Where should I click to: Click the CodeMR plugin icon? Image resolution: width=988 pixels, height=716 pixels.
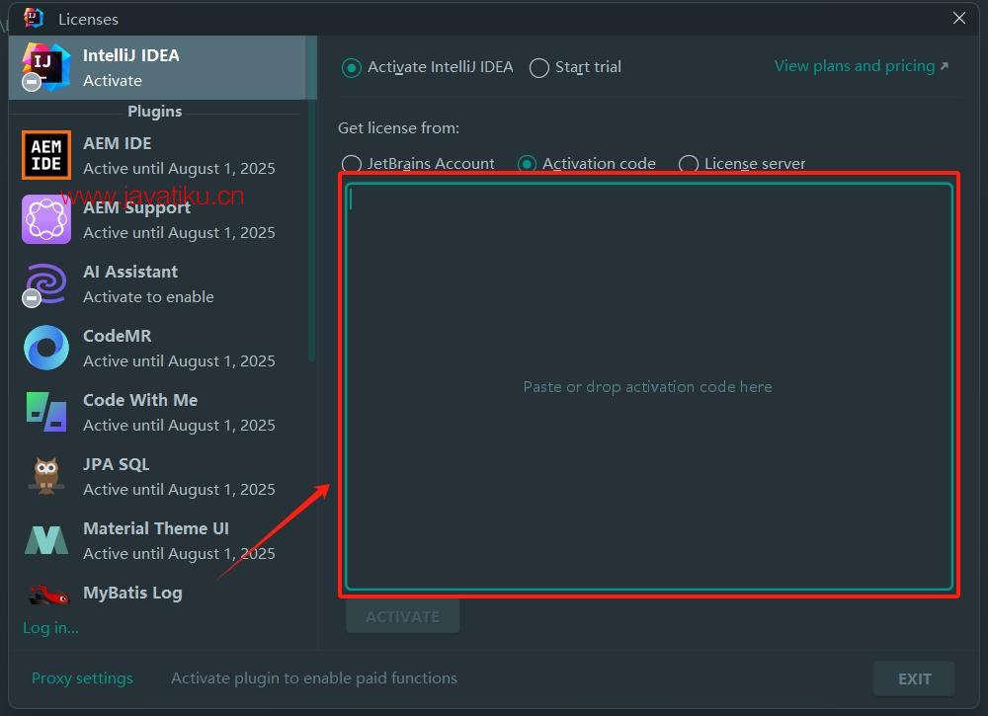[x=46, y=348]
